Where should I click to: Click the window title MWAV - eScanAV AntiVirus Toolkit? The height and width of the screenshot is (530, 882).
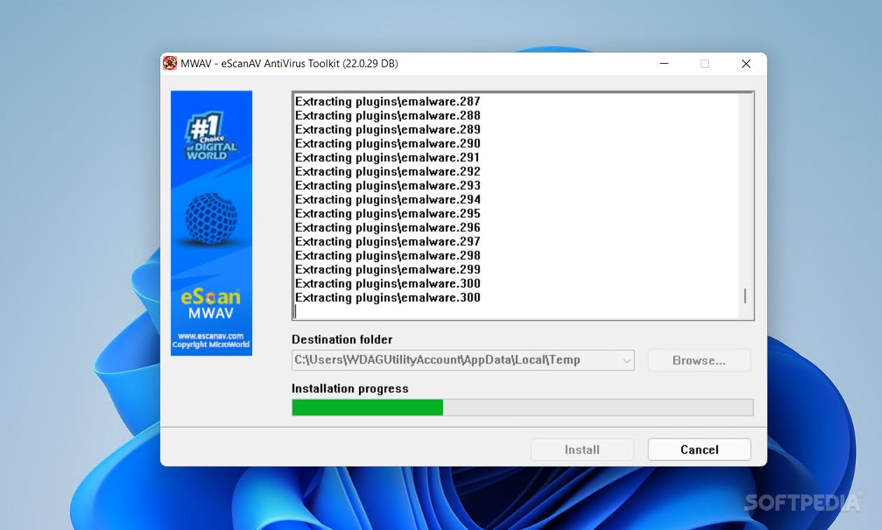[289, 64]
